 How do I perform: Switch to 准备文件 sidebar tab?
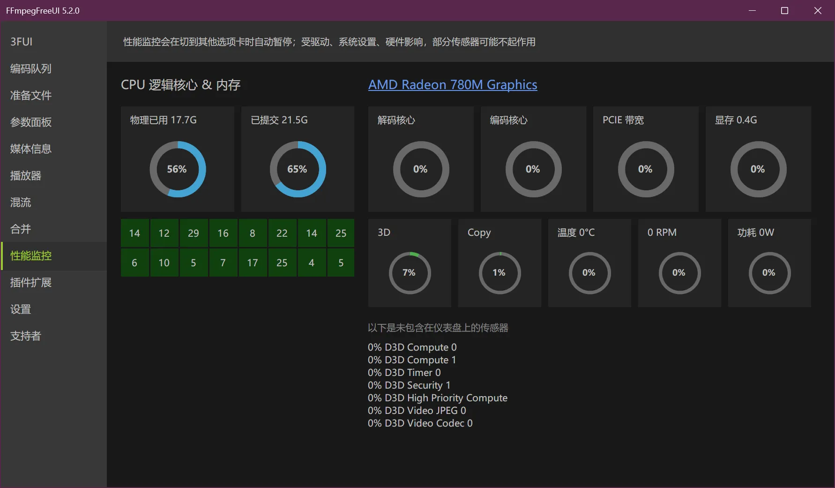pyautogui.click(x=31, y=96)
